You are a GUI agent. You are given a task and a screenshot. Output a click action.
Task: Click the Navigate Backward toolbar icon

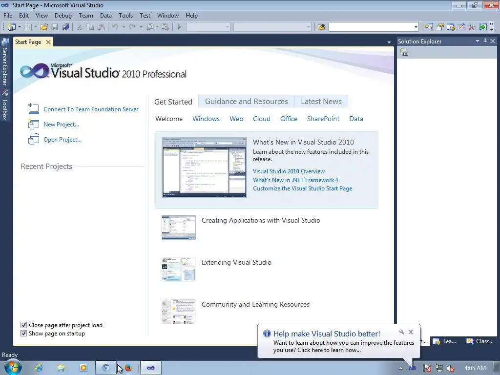click(150, 27)
